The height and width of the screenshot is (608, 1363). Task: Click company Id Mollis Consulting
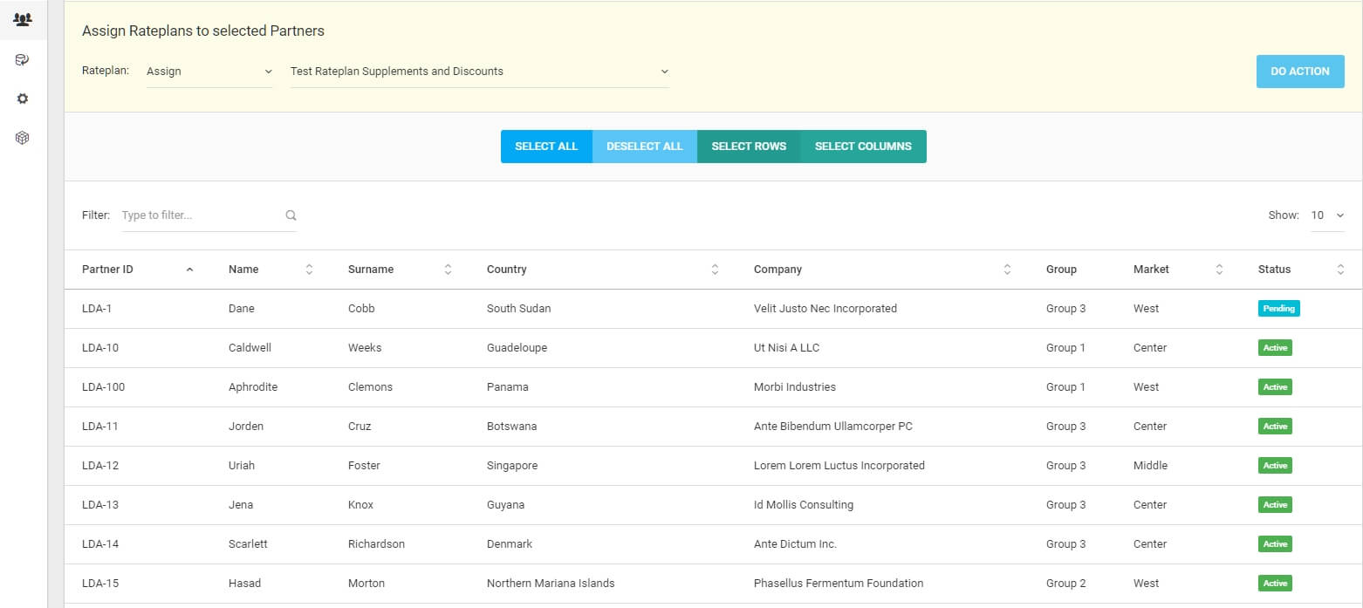pyautogui.click(x=804, y=505)
